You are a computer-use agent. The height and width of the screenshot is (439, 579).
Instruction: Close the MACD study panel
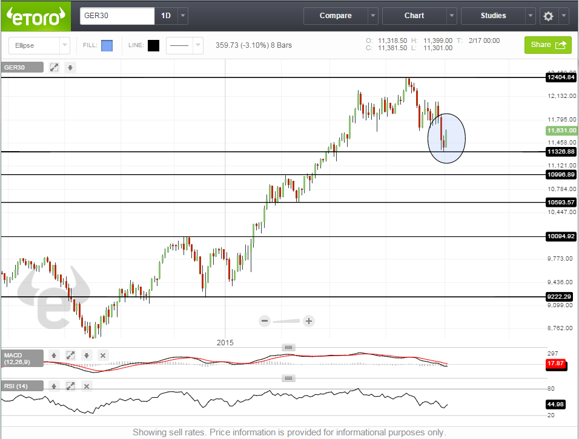pyautogui.click(x=102, y=356)
